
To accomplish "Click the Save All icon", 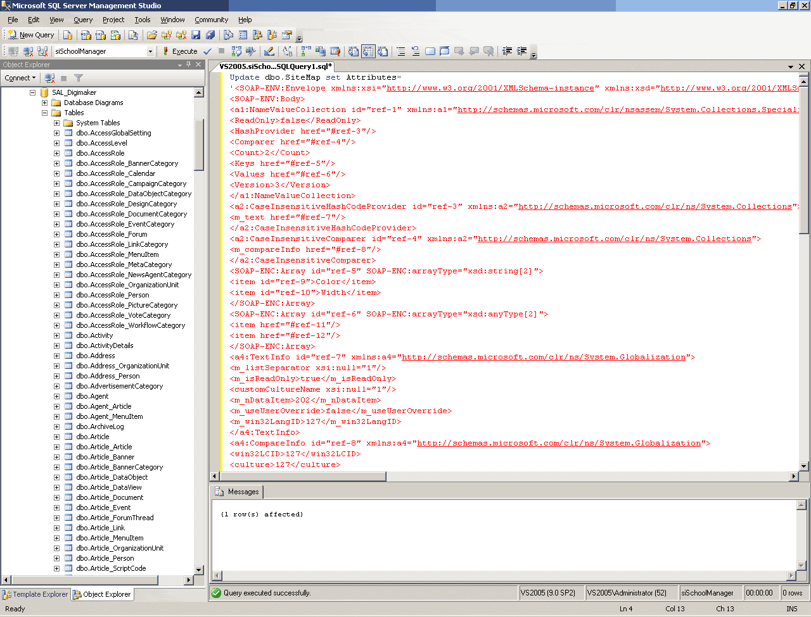I will (x=210, y=35).
